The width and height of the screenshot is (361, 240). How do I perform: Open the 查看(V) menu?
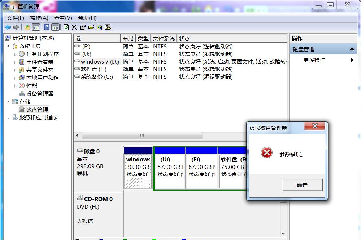[x=63, y=18]
